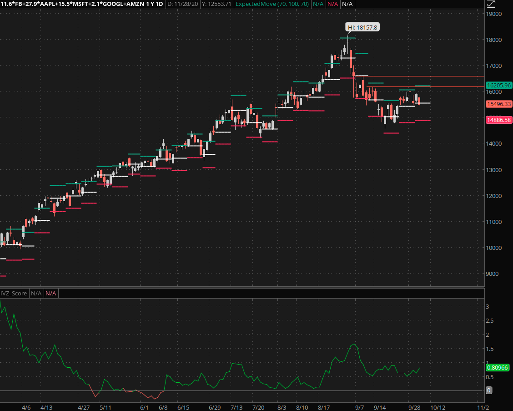This screenshot has width=513, height=411.
Task: Click the white N/A value in top header
Action: pyautogui.click(x=347, y=4)
